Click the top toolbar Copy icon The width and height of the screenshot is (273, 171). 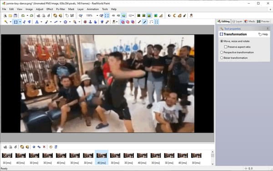pyautogui.click(x=44, y=15)
